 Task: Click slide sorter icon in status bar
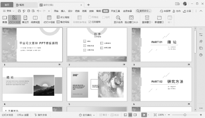[130, 115]
